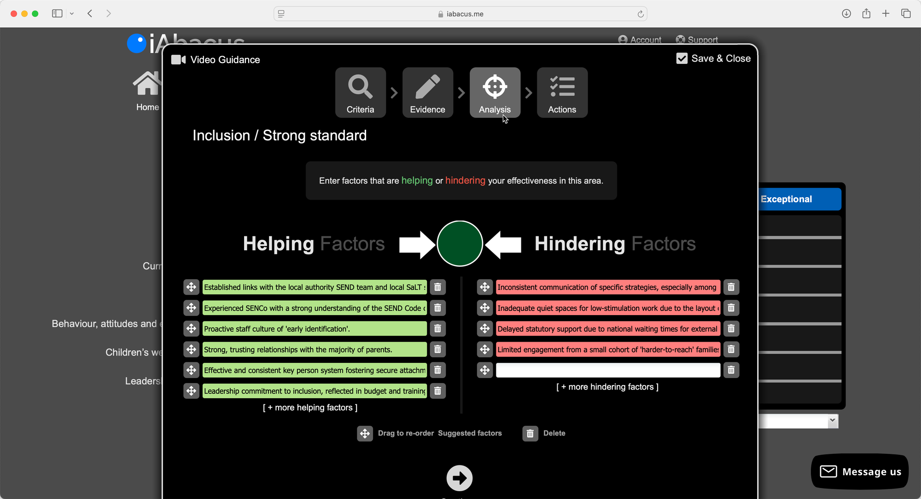The image size is (921, 499).
Task: Open the Evidence pencil step
Action: pyautogui.click(x=427, y=92)
